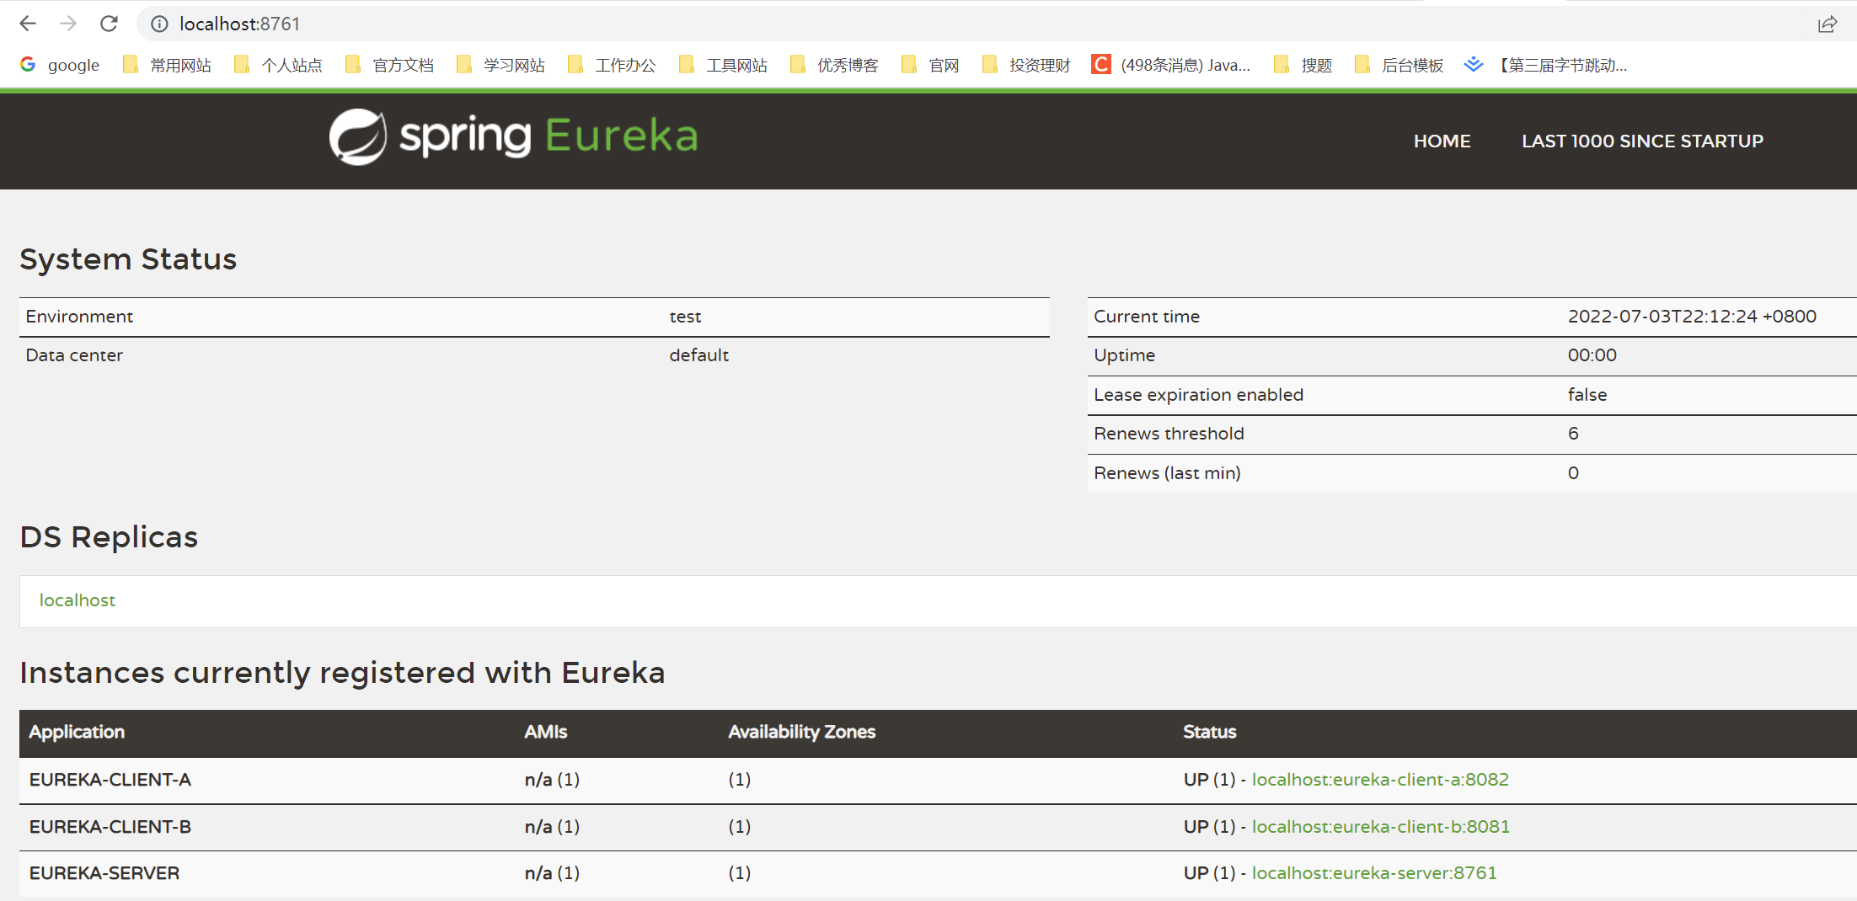This screenshot has height=901, width=1857.
Task: Open the 第三届字节跳动 bookmark
Action: 1546,65
